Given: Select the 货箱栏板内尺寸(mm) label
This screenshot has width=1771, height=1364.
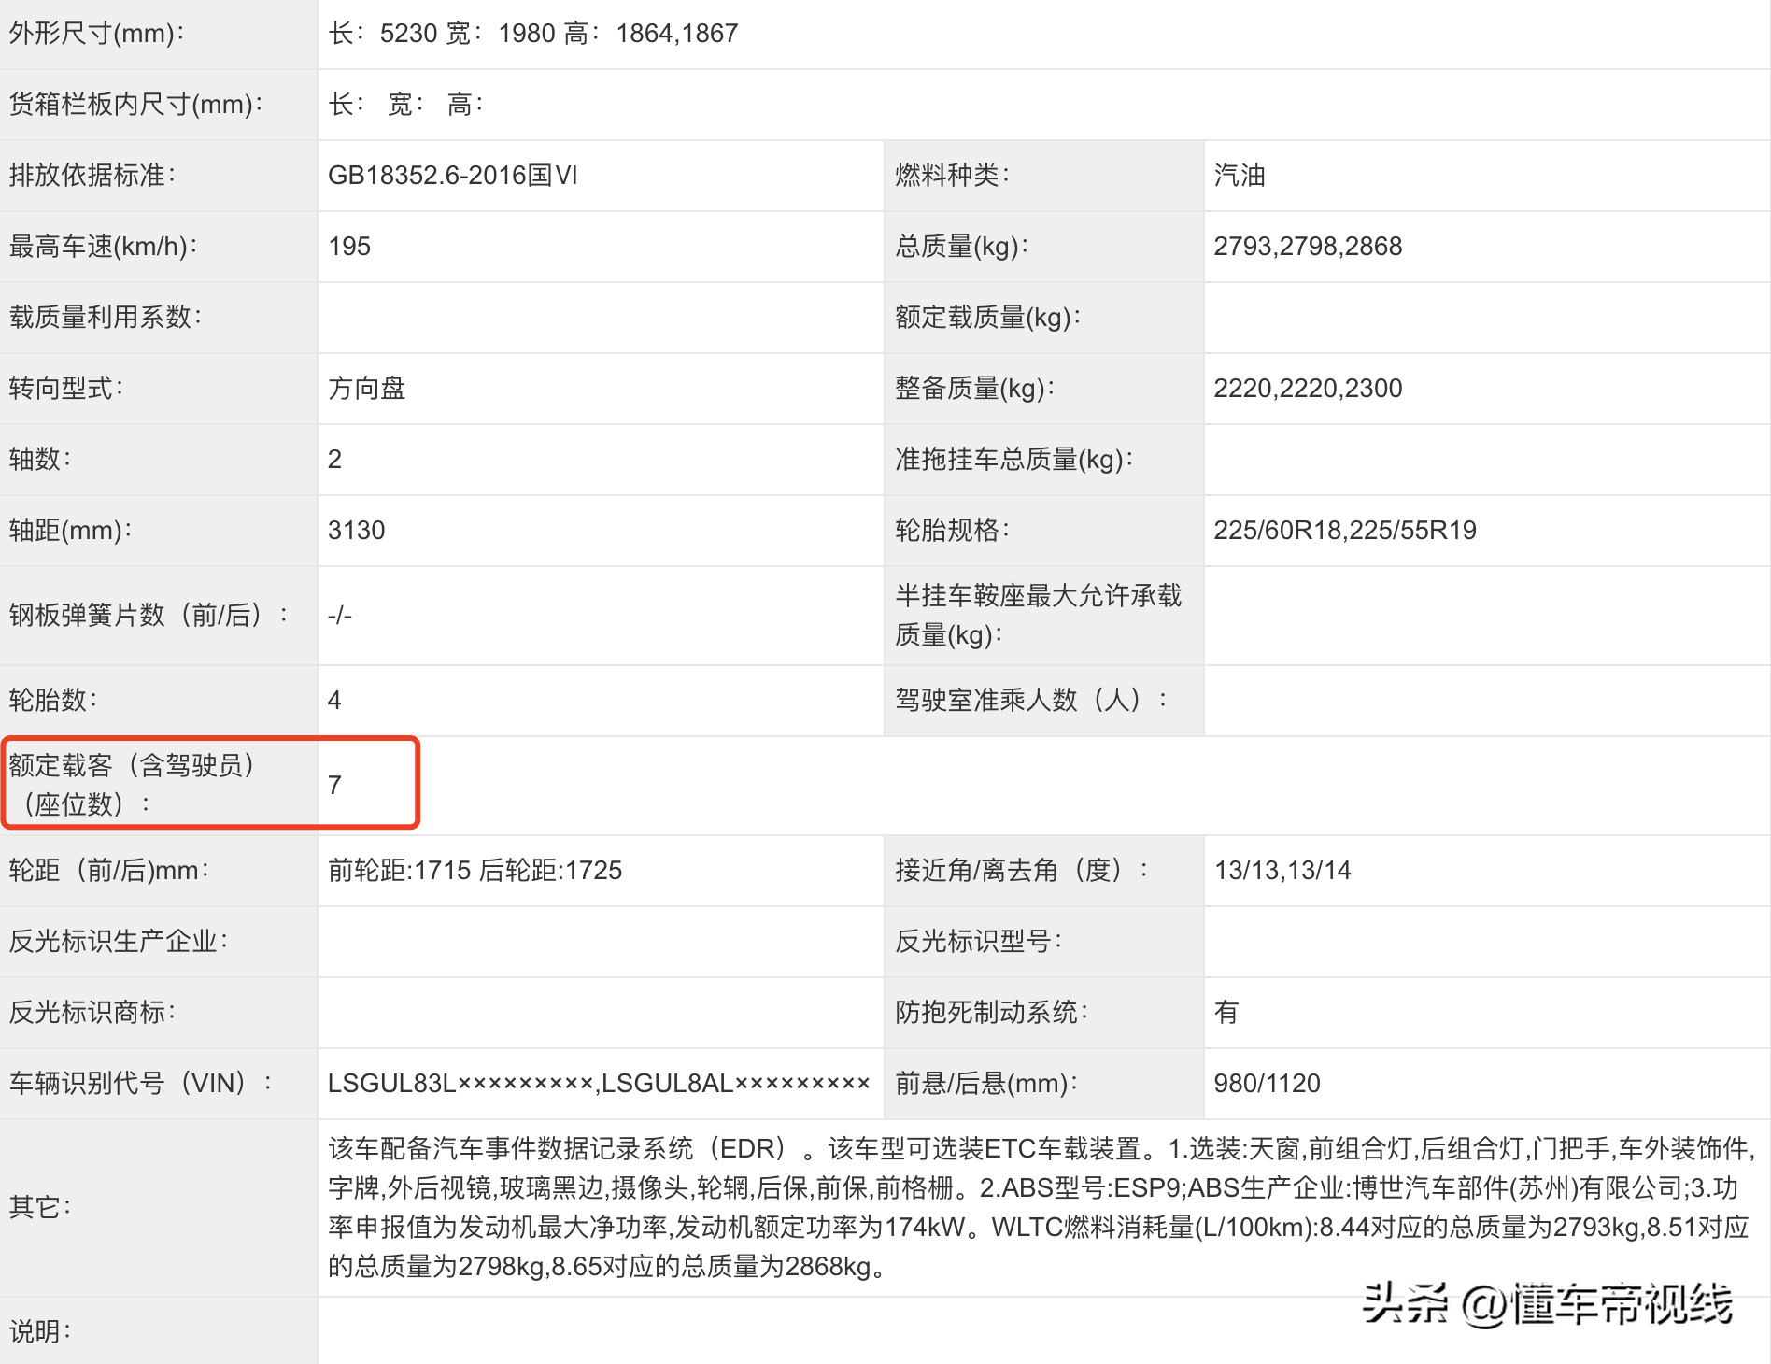Looking at the screenshot, I should (136, 104).
